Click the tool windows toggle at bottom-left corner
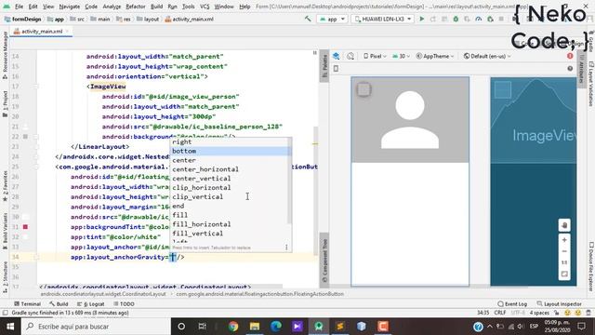This screenshot has height=335, width=595. pos(5,313)
